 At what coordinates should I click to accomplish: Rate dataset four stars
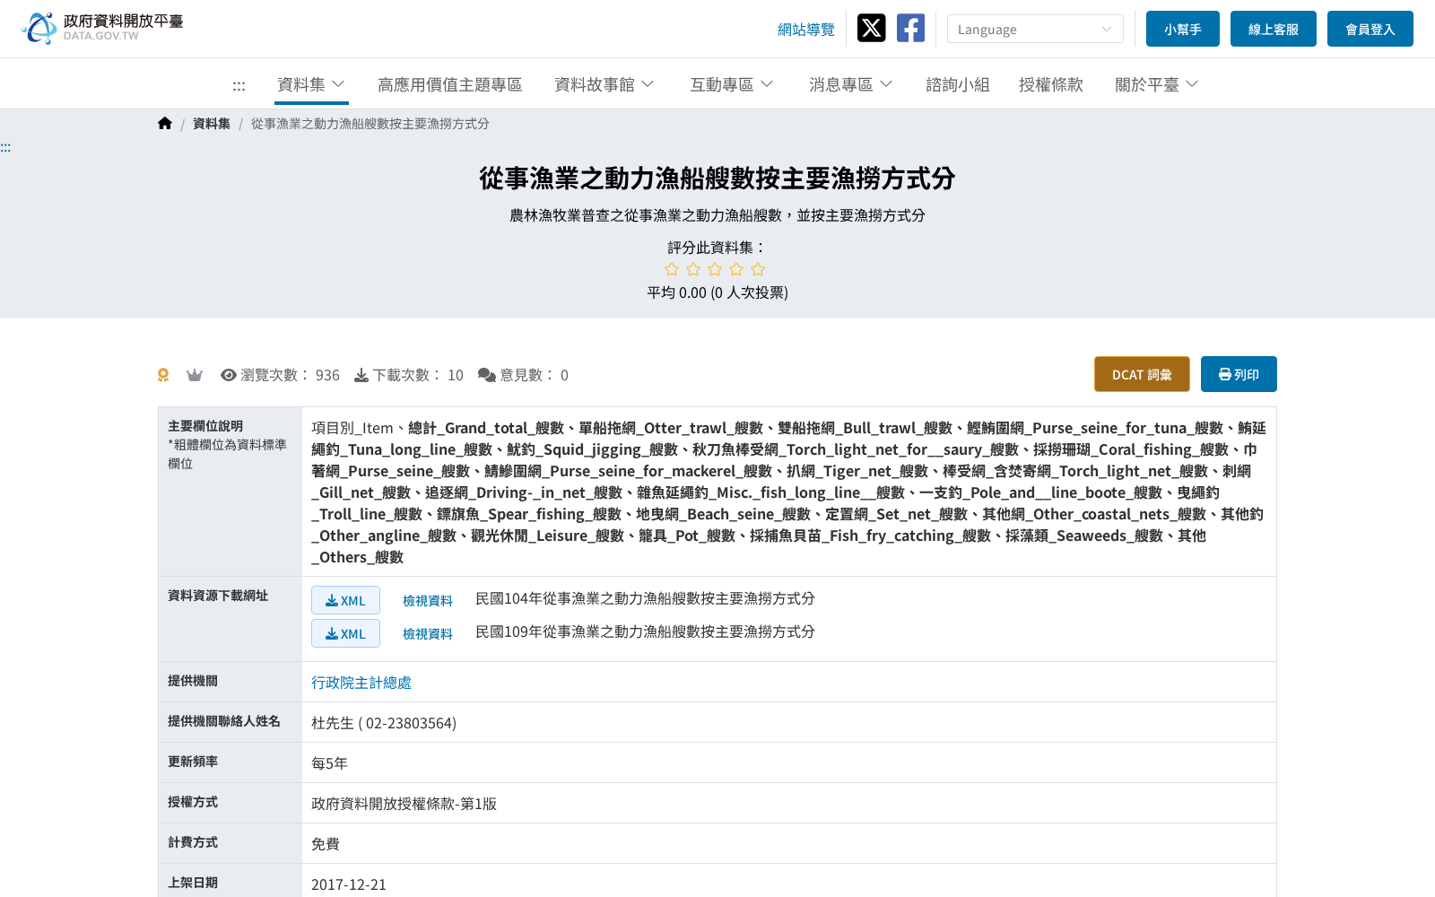[736, 269]
